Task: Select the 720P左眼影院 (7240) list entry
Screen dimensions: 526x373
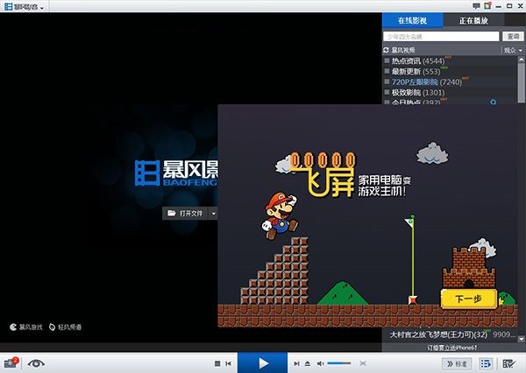Action: tap(427, 81)
